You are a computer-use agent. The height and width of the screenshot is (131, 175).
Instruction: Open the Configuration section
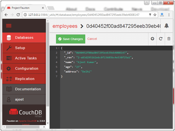[24, 68]
